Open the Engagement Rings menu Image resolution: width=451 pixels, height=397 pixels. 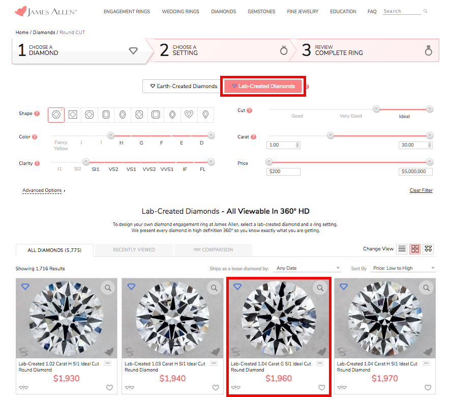tap(127, 12)
